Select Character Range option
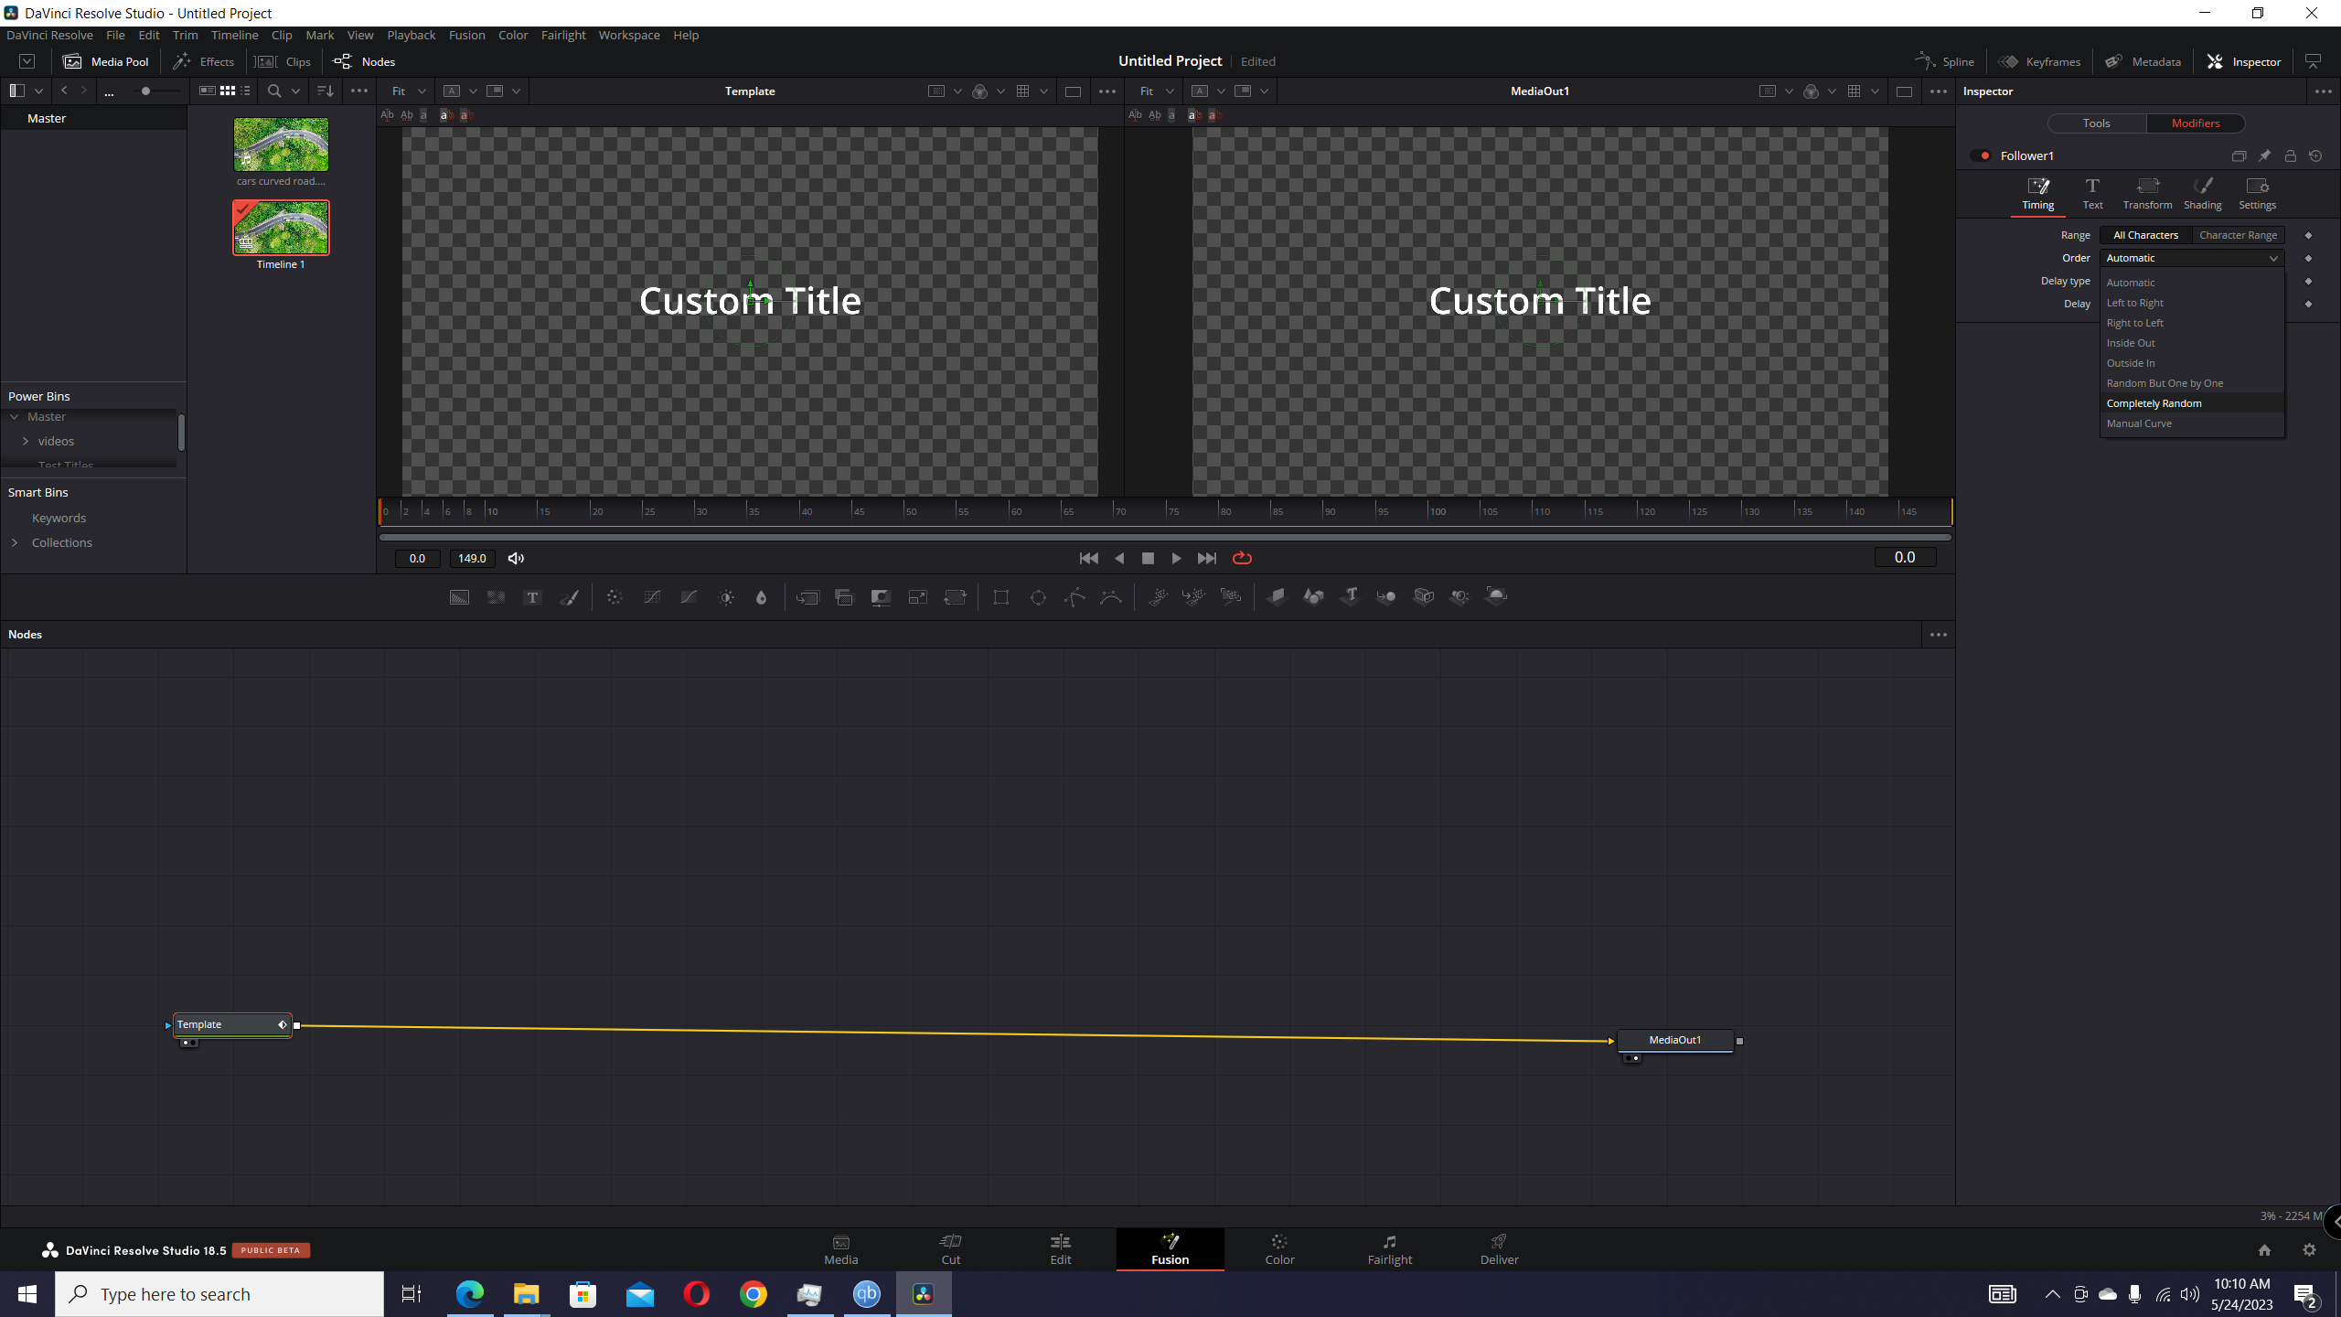Image resolution: width=2341 pixels, height=1317 pixels. click(2238, 235)
